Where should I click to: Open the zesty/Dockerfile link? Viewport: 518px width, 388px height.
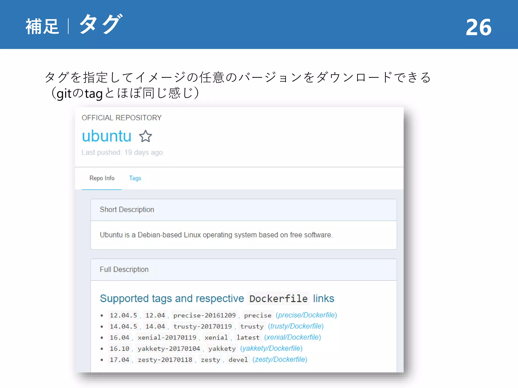coord(280,359)
